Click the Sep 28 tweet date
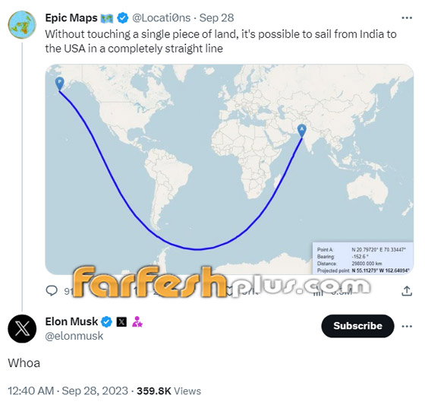Image resolution: width=425 pixels, height=405 pixels. point(216,18)
